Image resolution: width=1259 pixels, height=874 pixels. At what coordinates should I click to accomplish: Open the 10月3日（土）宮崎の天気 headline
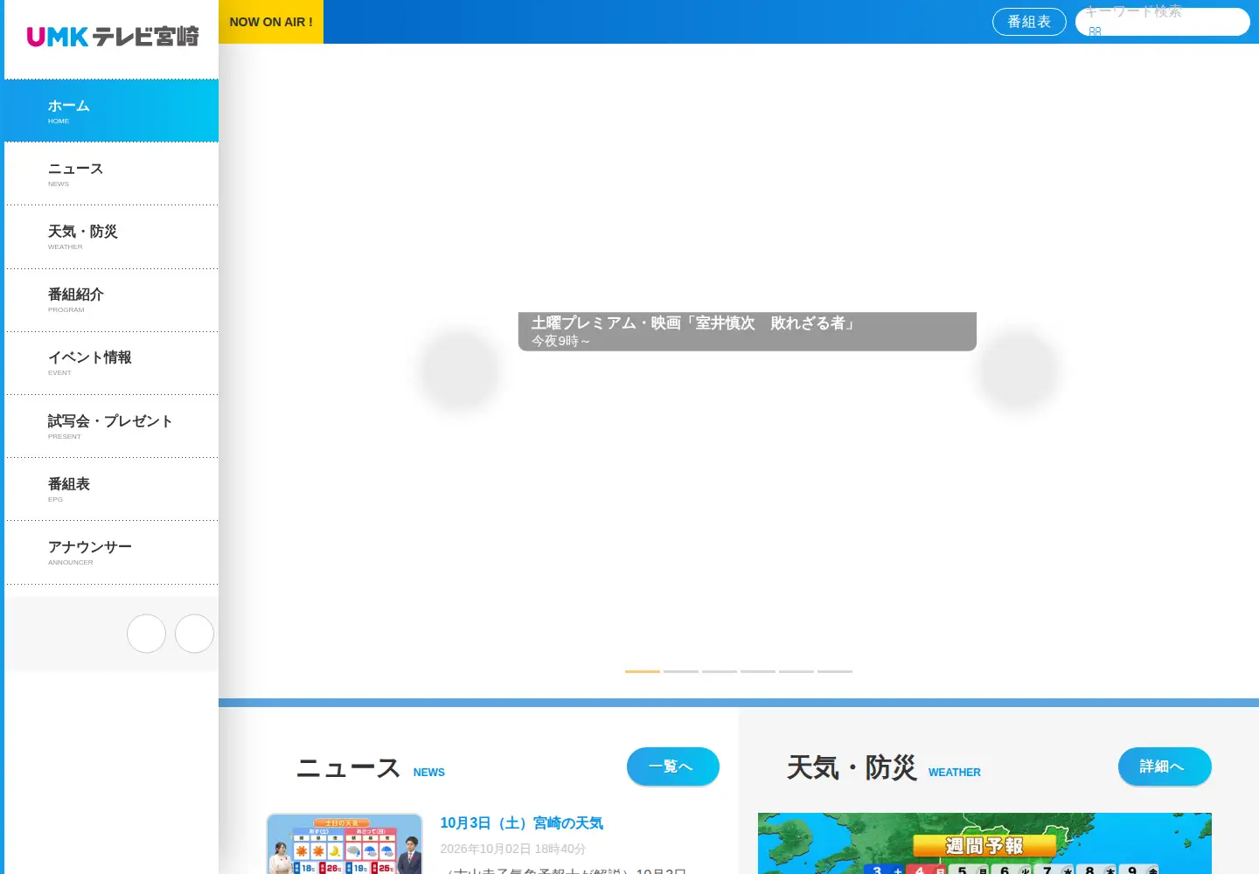coord(522,823)
